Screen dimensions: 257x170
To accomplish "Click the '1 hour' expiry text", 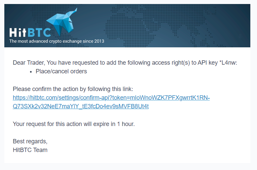I will click(x=125, y=124).
